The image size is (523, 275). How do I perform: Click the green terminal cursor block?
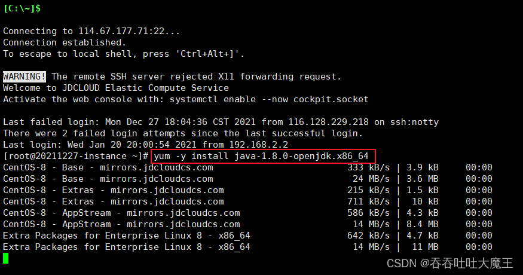coord(5,258)
